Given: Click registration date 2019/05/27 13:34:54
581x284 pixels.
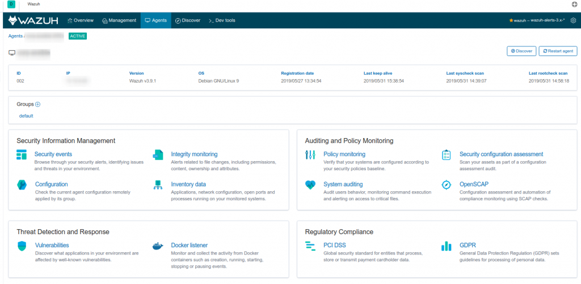Looking at the screenshot, I should (301, 81).
